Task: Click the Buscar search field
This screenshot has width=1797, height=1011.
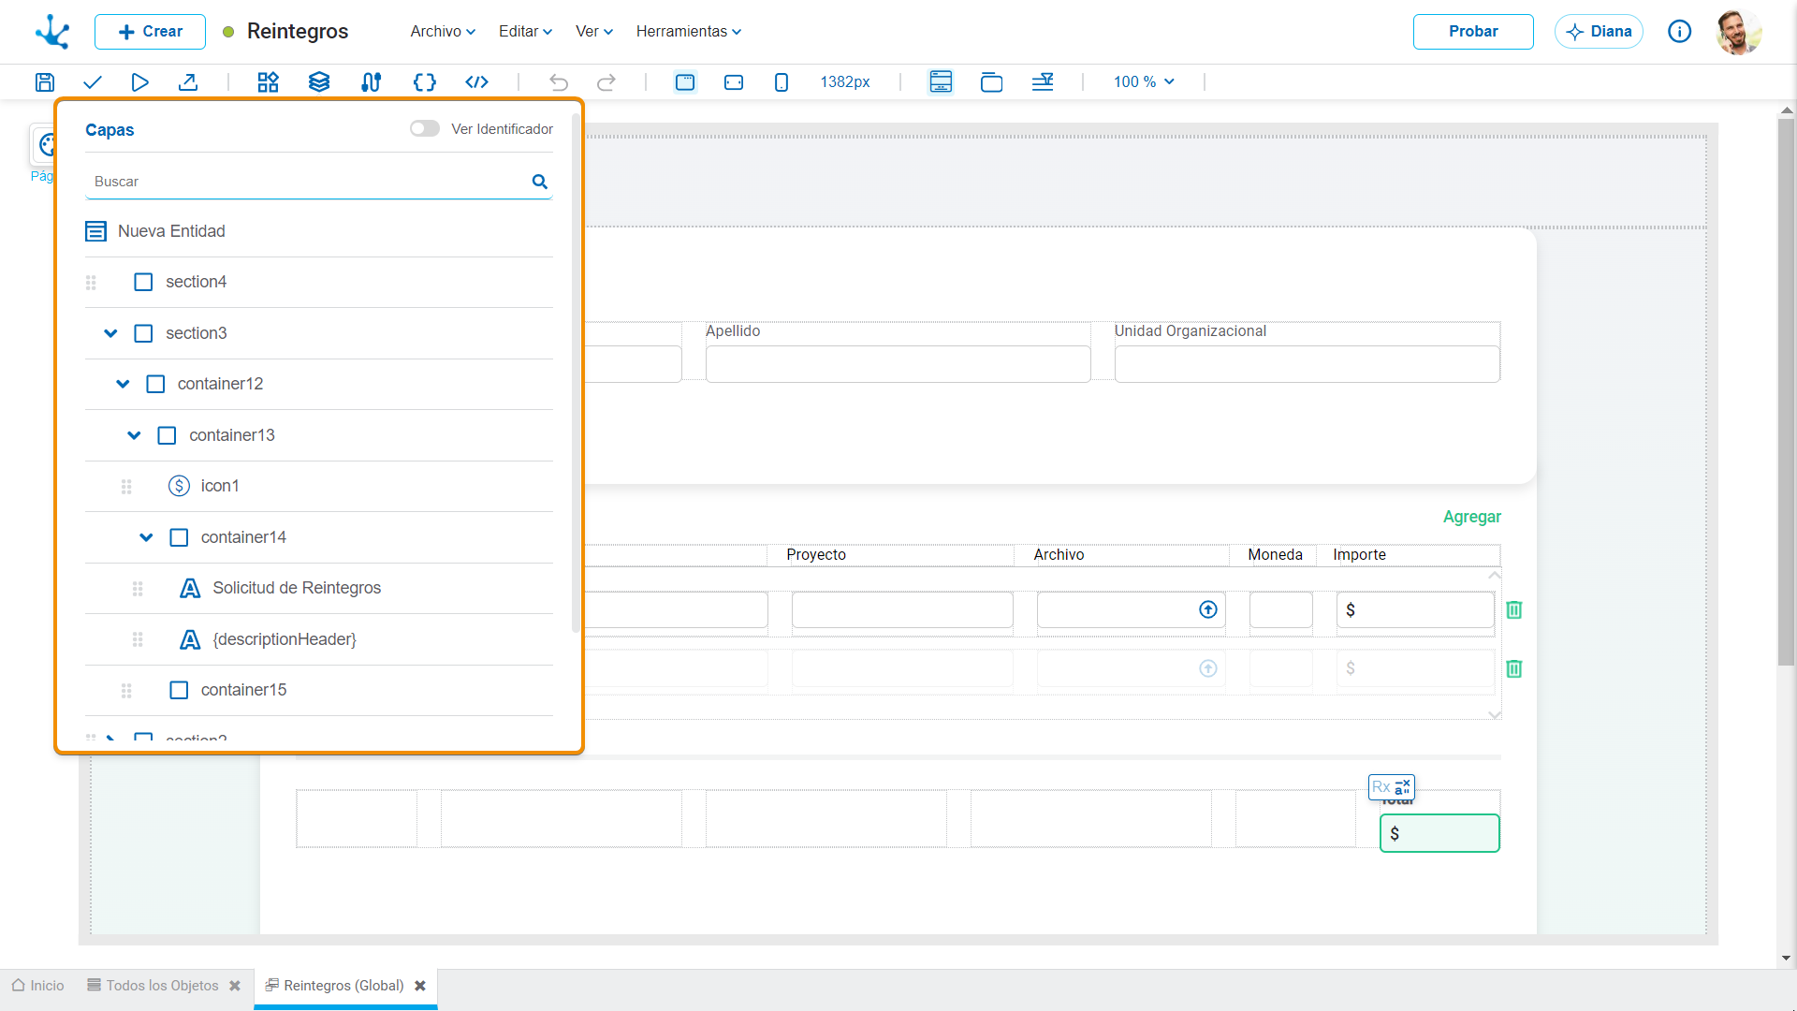Action: (x=309, y=182)
